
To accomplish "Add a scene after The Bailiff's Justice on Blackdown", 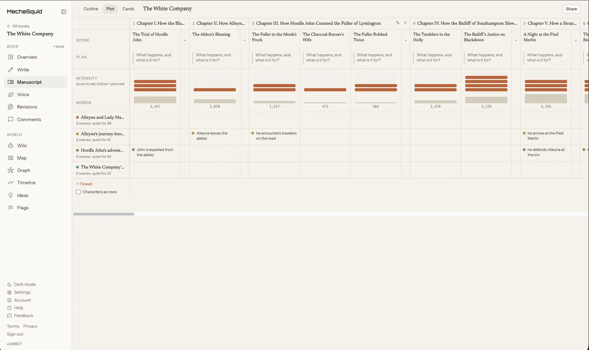I will 516,41.
